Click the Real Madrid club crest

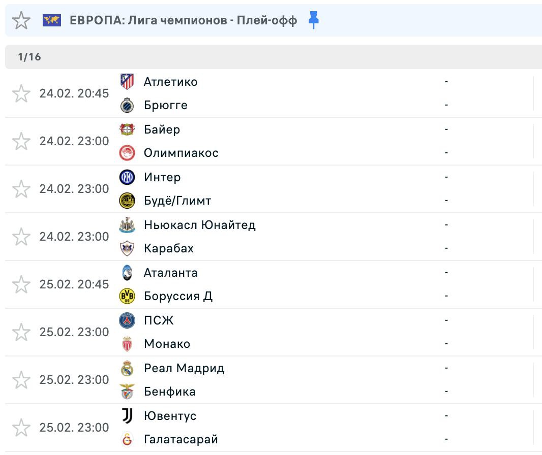pyautogui.click(x=127, y=368)
